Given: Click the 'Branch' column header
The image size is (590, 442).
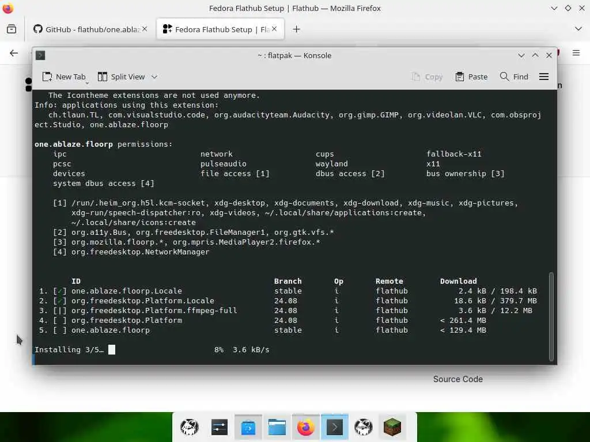Looking at the screenshot, I should (x=288, y=281).
